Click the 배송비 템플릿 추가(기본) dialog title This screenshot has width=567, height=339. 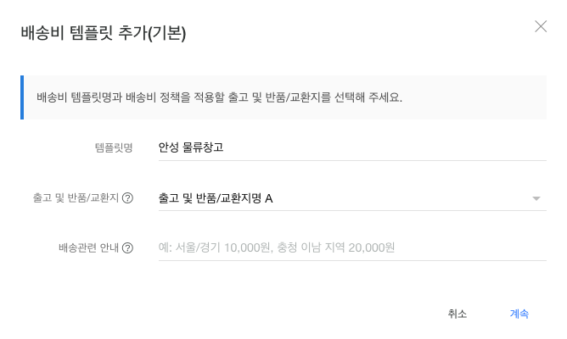[x=103, y=33]
